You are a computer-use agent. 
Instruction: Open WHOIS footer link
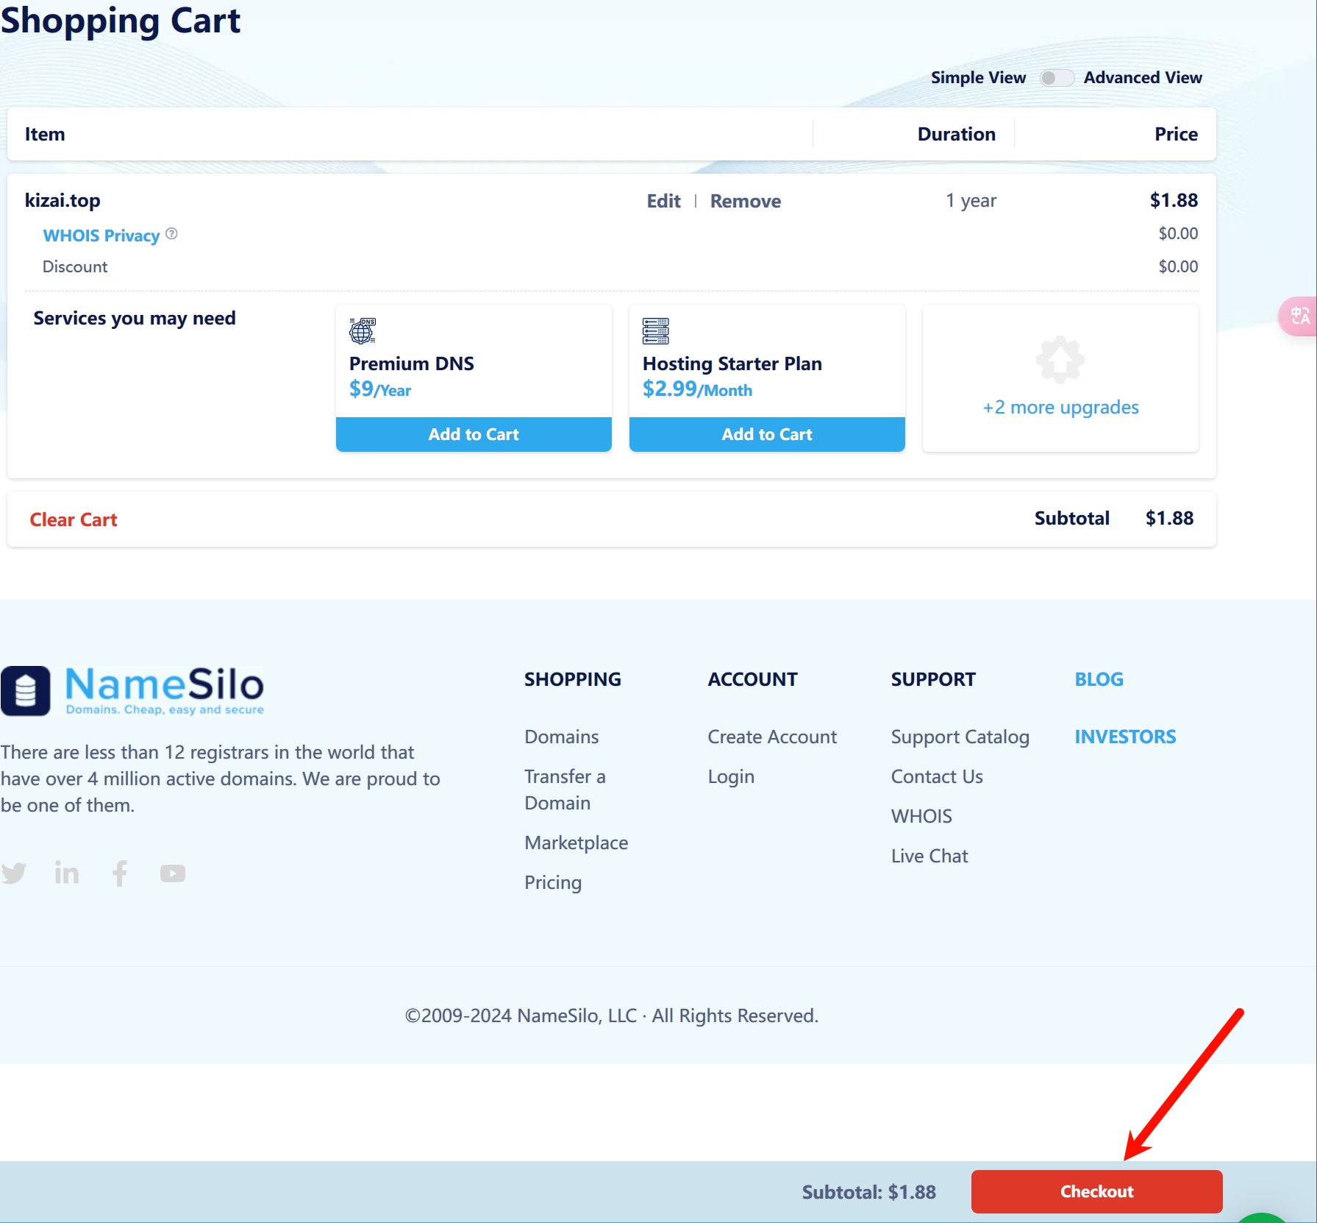[921, 816]
